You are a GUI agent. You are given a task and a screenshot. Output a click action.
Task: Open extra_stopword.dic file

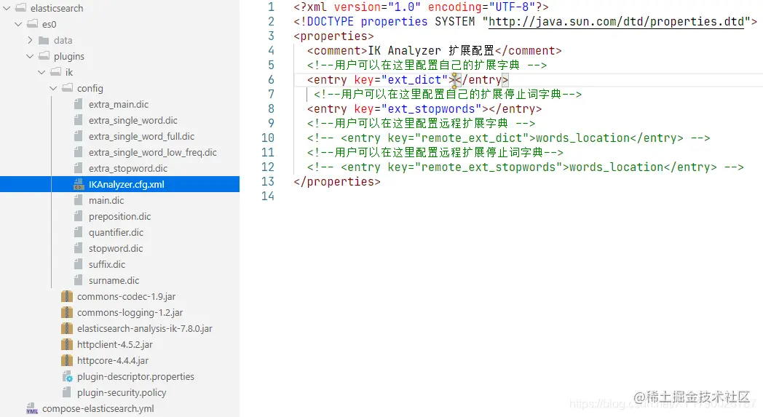click(x=128, y=169)
